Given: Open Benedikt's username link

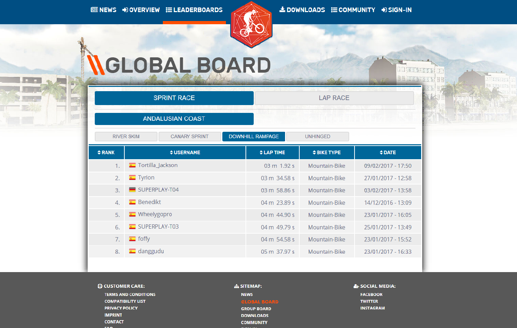Looking at the screenshot, I should point(150,202).
